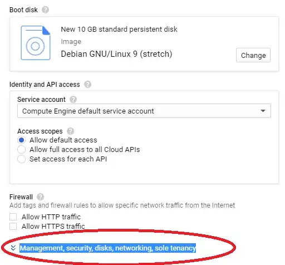This screenshot has height=265, width=285.
Task: Click double chevron icon before Management link
Action: click(x=13, y=248)
